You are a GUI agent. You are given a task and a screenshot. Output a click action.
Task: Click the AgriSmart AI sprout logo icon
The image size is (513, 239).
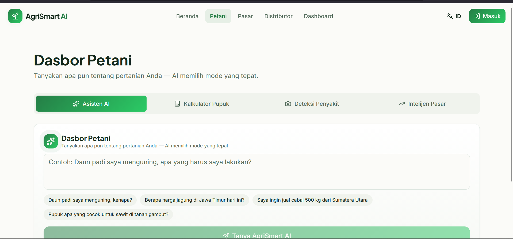15,16
